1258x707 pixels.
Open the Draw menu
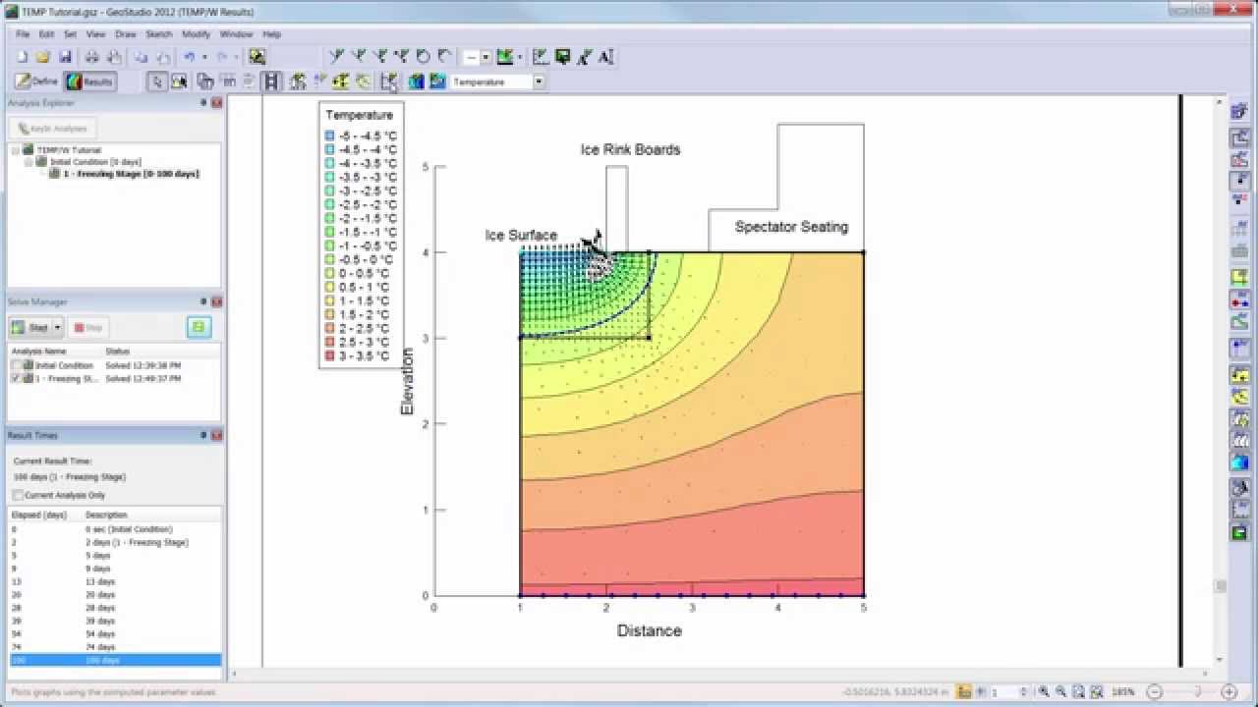(x=126, y=34)
